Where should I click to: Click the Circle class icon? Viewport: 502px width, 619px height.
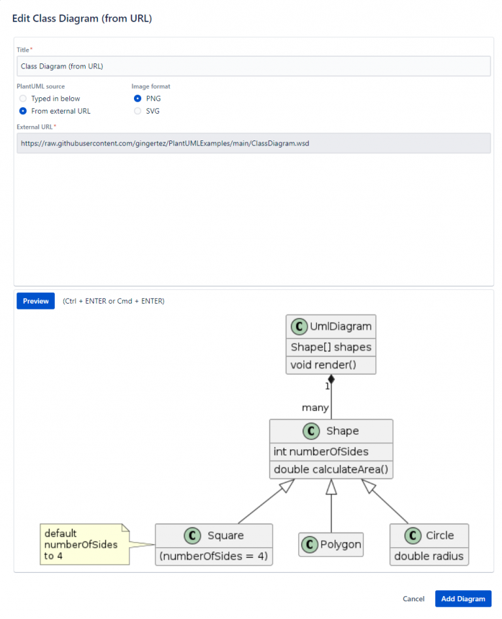pyautogui.click(x=412, y=535)
